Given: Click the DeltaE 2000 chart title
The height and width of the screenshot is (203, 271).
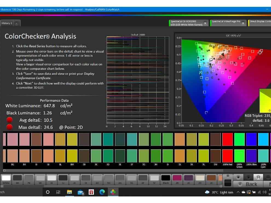Looking at the screenshot, I should coord(138,35).
